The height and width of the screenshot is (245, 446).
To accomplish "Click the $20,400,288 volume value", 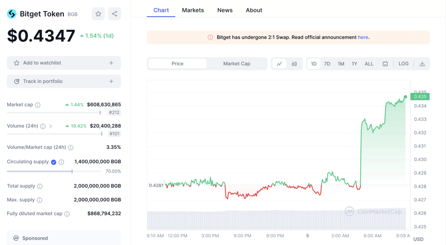I will point(105,126).
